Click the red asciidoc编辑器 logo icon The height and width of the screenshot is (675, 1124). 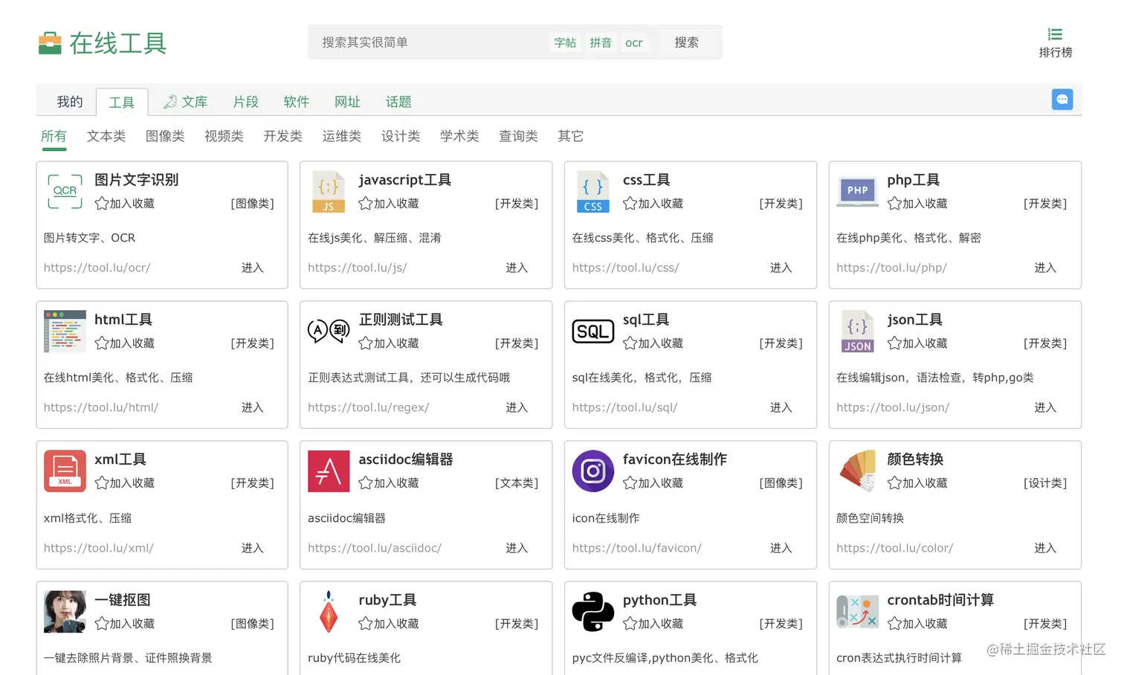[329, 471]
